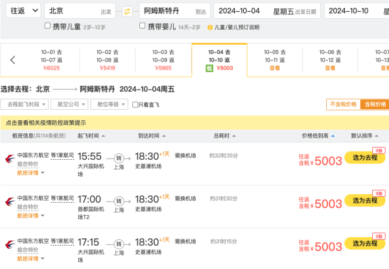Click transfer icon on the 17:15 flight

119,244
